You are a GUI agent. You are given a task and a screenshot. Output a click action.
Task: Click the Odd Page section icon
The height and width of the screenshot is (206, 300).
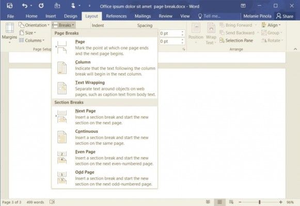coord(62,178)
